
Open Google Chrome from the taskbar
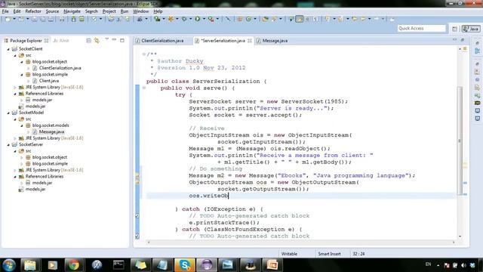click(x=74, y=265)
